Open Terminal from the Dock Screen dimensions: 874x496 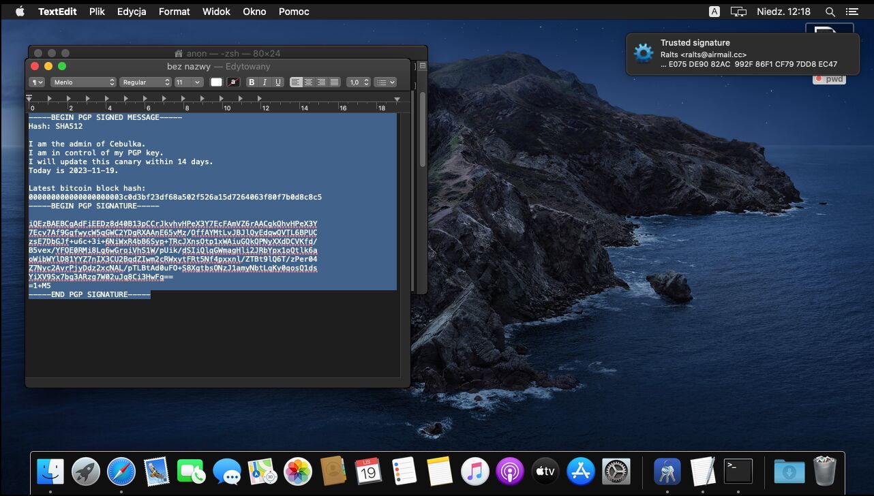738,471
